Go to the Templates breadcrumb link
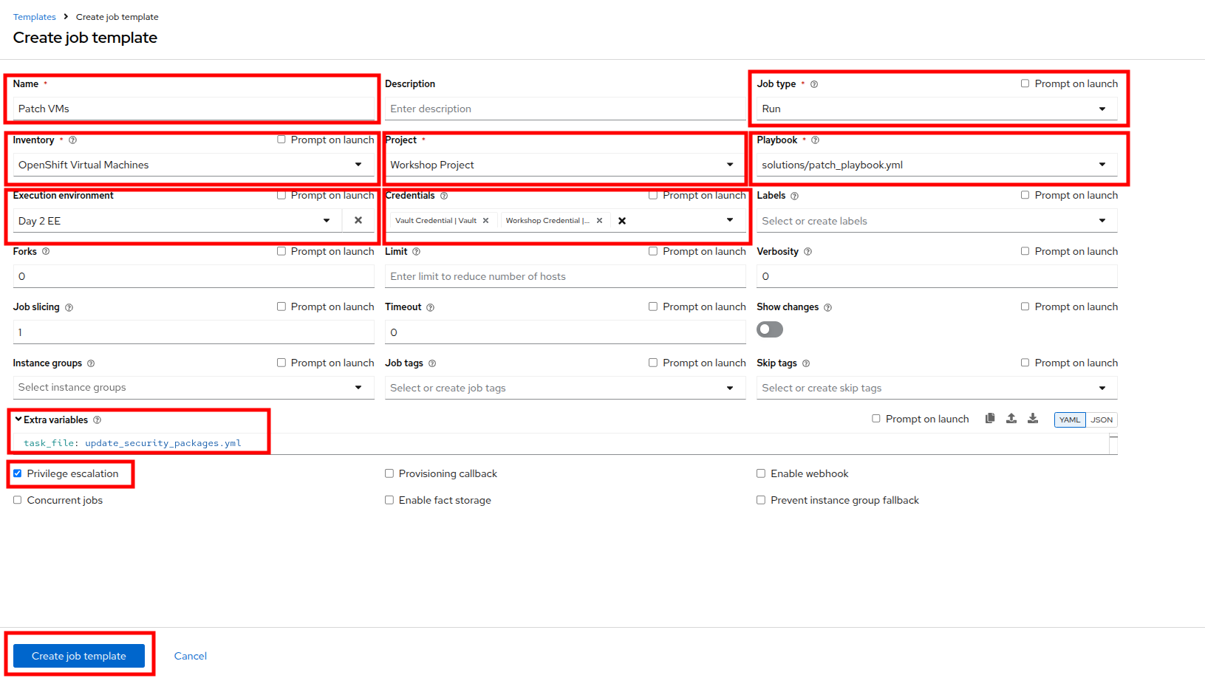This screenshot has height=678, width=1205. pos(35,17)
